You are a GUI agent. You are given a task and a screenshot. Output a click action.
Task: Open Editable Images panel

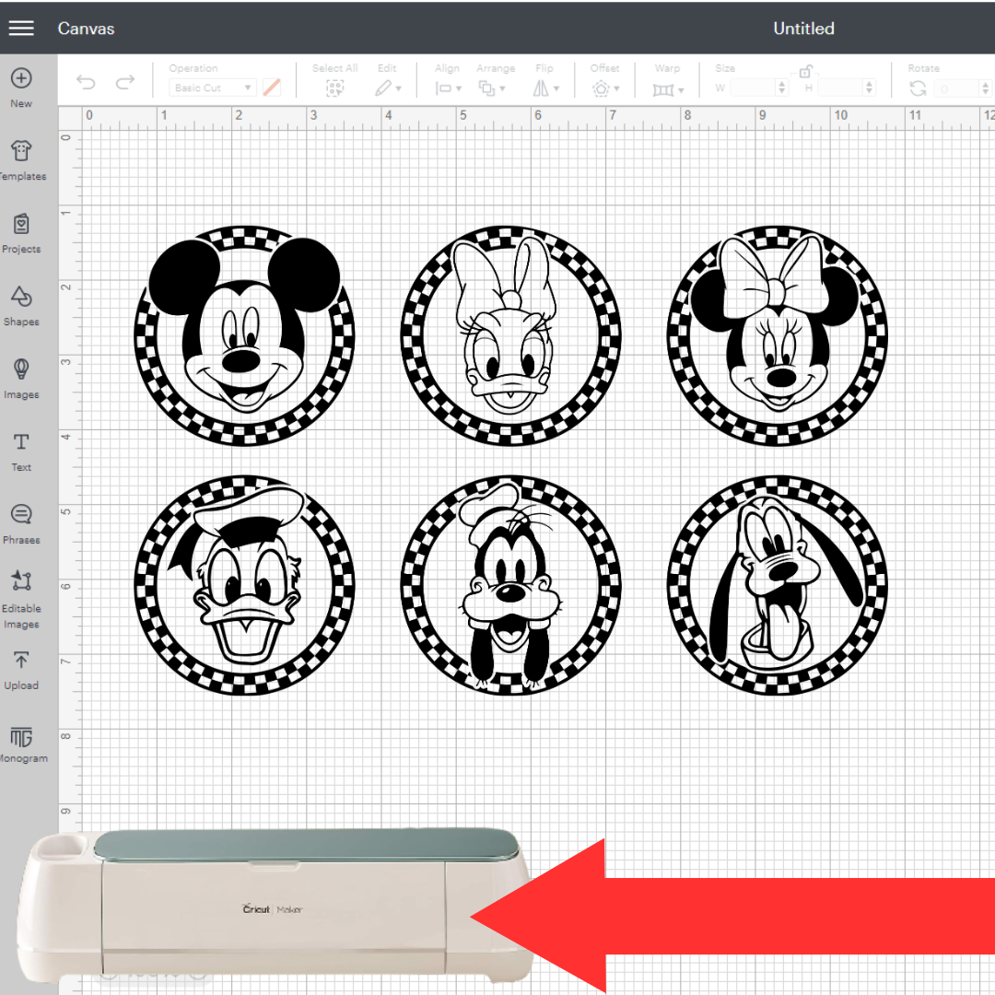[x=21, y=599]
